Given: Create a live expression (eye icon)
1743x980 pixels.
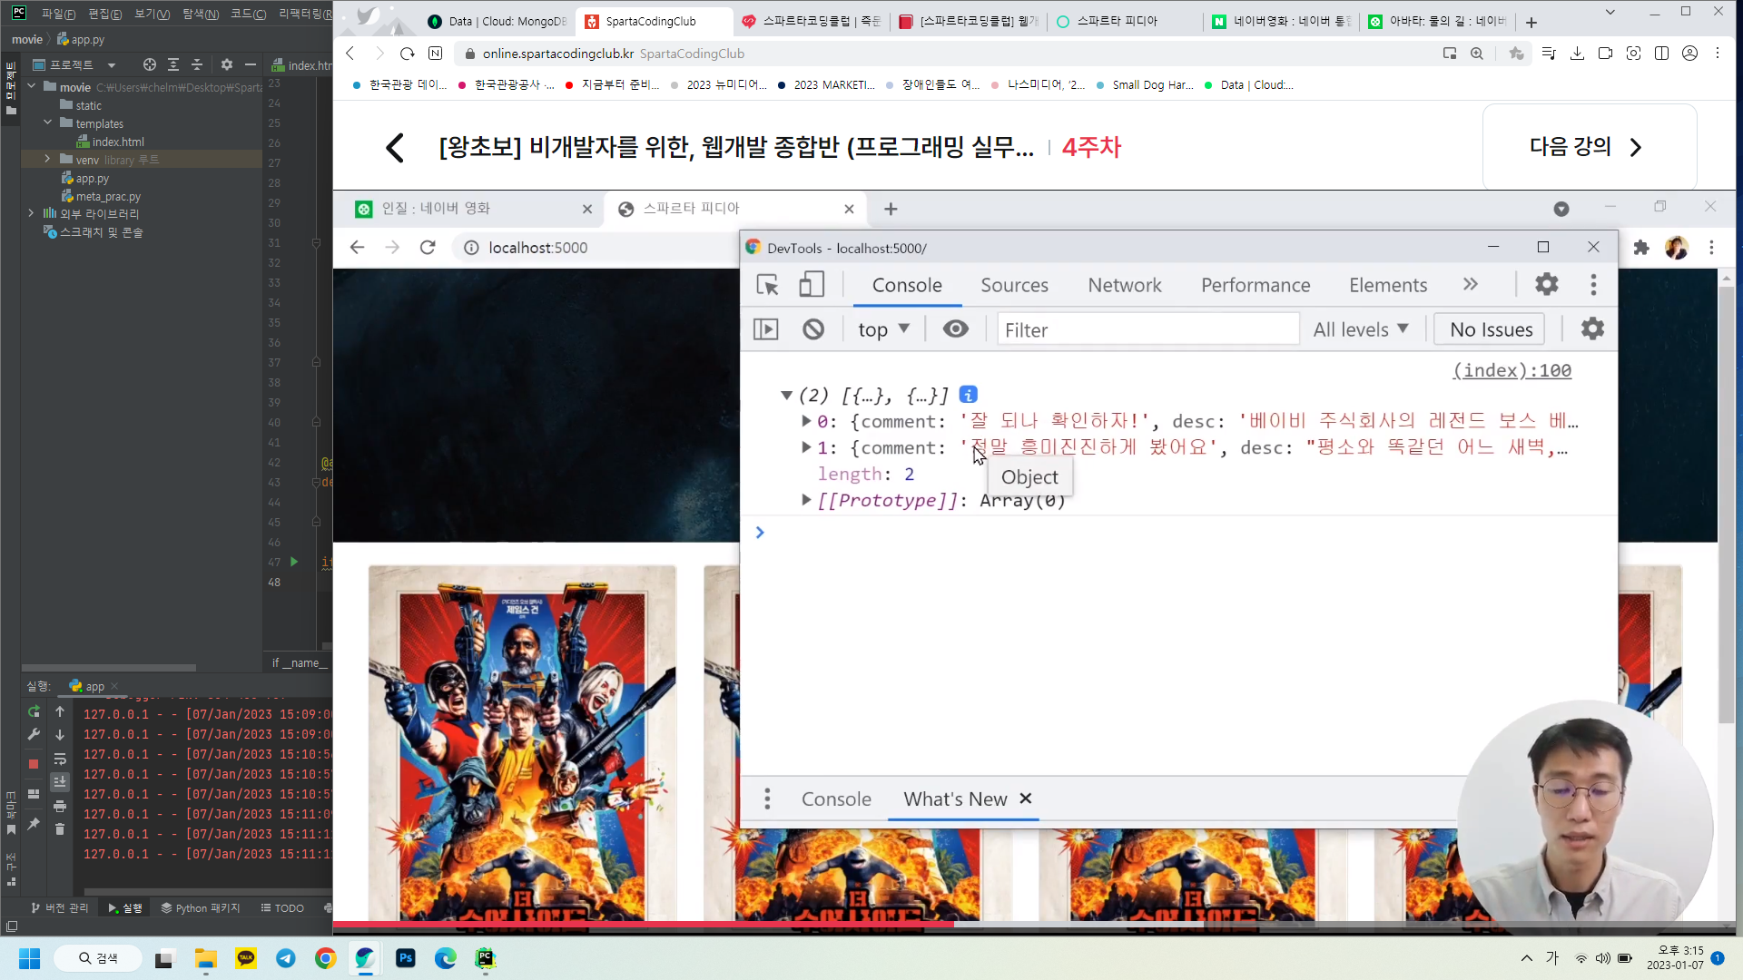Looking at the screenshot, I should (x=955, y=328).
